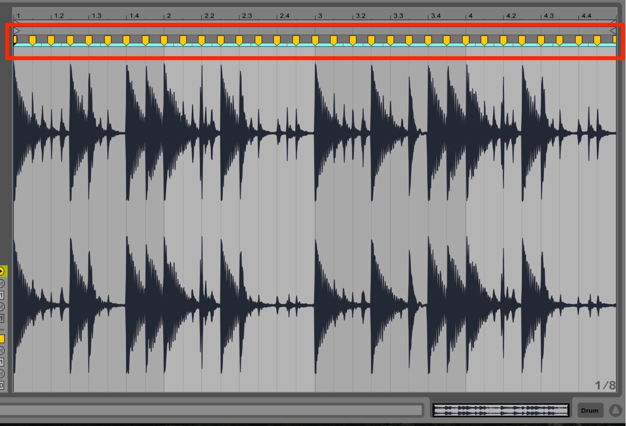This screenshot has width=626, height=426.
Task: Select the first warp marker at sample start
Action: pyautogui.click(x=15, y=39)
